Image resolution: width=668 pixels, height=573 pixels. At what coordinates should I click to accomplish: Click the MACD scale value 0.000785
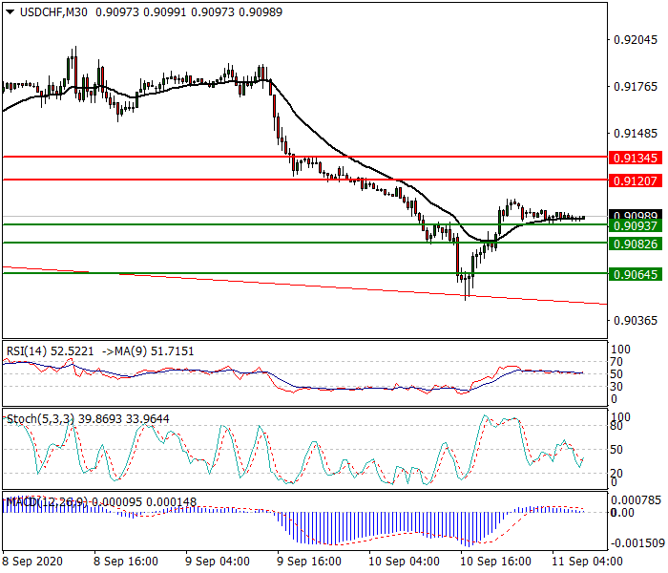637,500
